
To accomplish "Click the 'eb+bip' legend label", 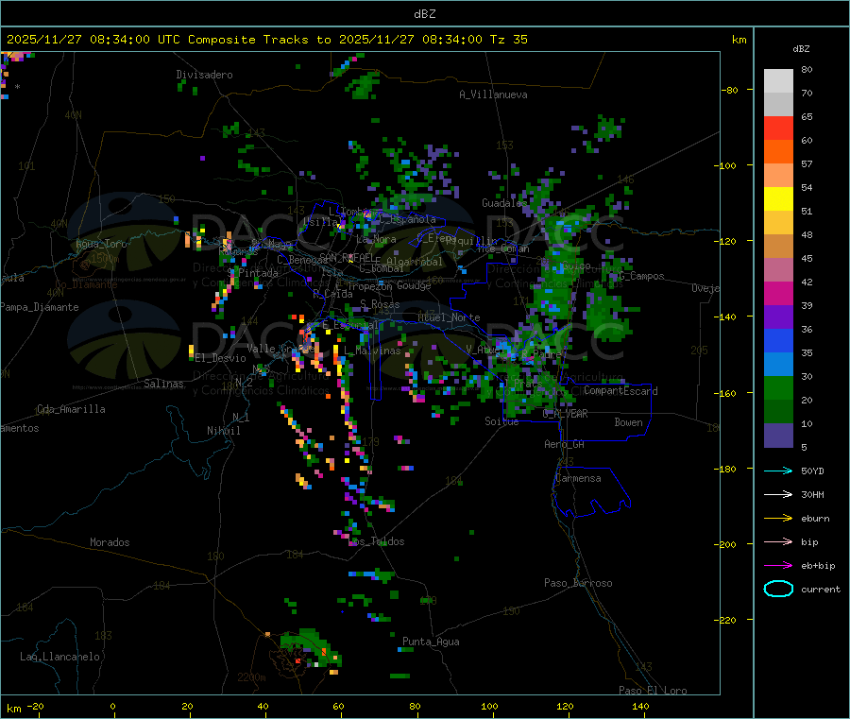I will 818,566.
